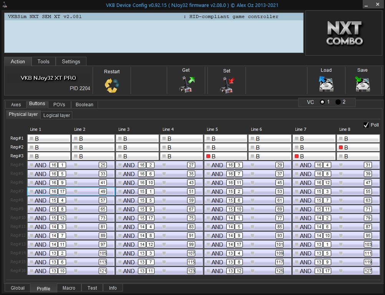Select VC radio button 1
Image resolution: width=385 pixels, height=295 pixels.
(x=322, y=102)
